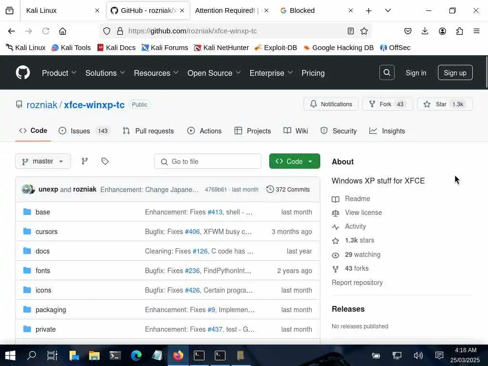Open the Report repository link
Viewport: 488px width, 366px height.
coord(357,283)
